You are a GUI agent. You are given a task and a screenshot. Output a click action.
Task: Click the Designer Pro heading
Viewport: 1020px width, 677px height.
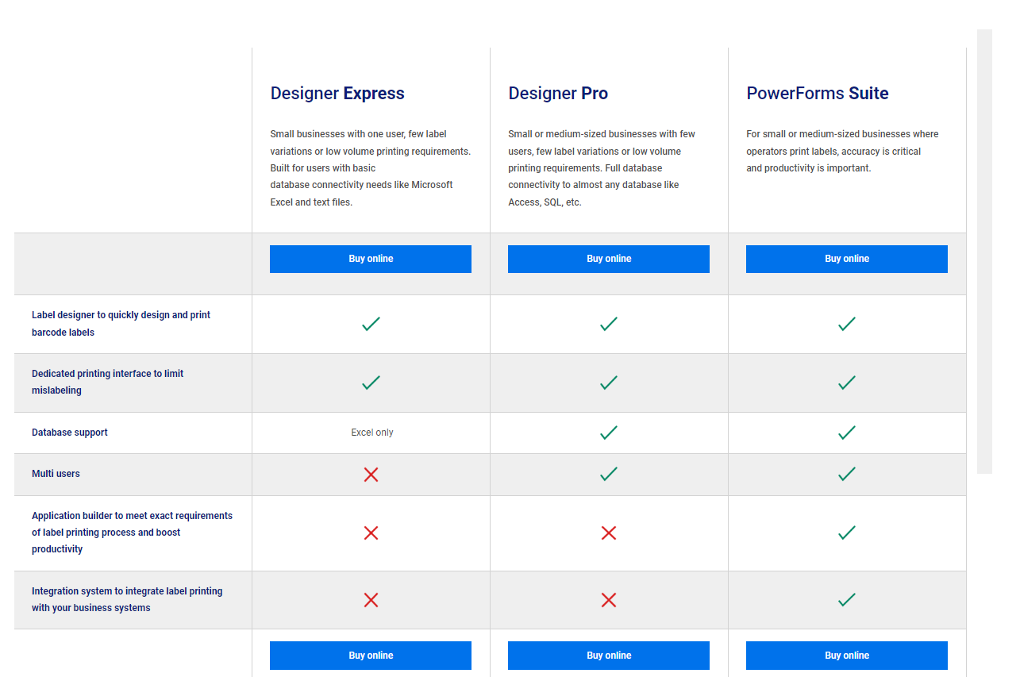point(558,94)
